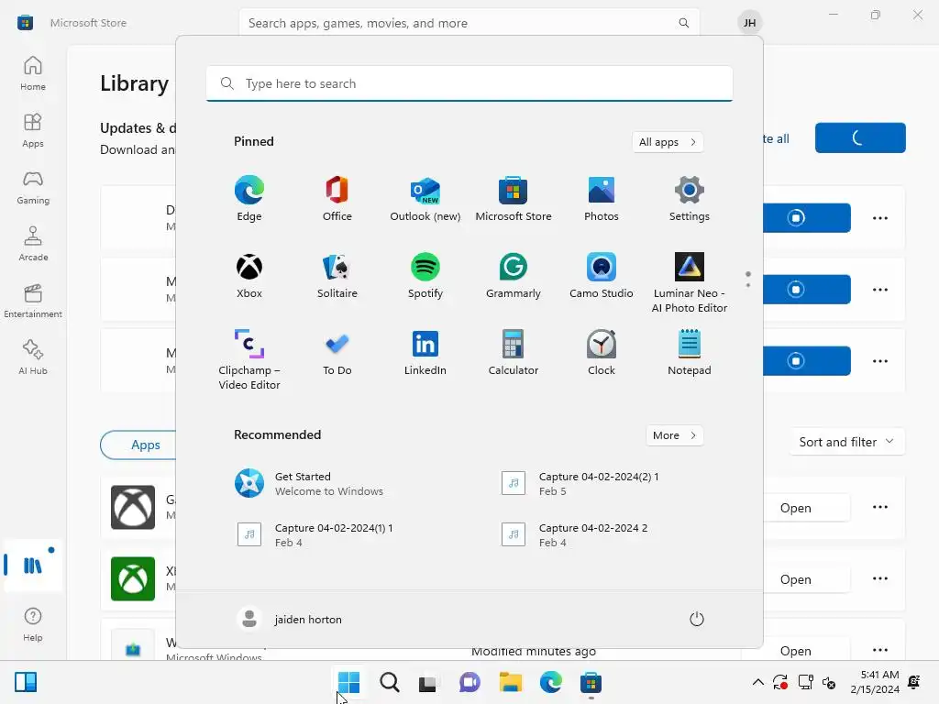939x704 pixels.
Task: Open Help in Store sidebar
Action: (x=33, y=624)
